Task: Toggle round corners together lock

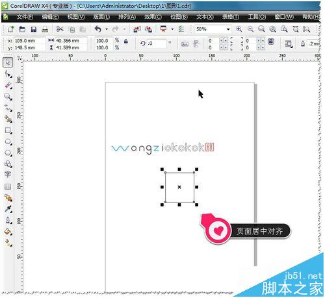Action: (271, 42)
